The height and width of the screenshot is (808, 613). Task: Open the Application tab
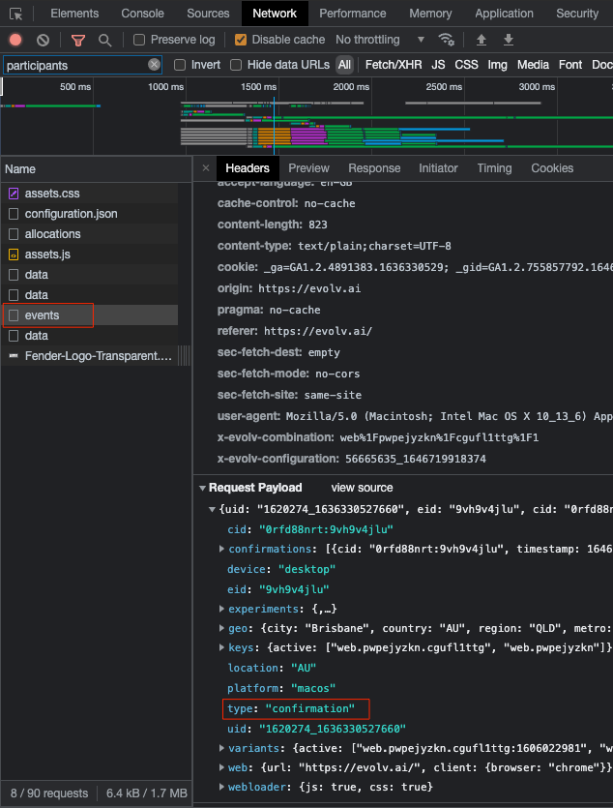click(x=505, y=14)
